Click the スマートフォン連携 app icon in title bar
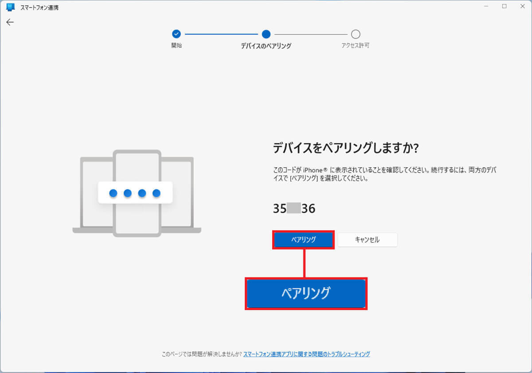Image resolution: width=532 pixels, height=373 pixels. pos(11,7)
